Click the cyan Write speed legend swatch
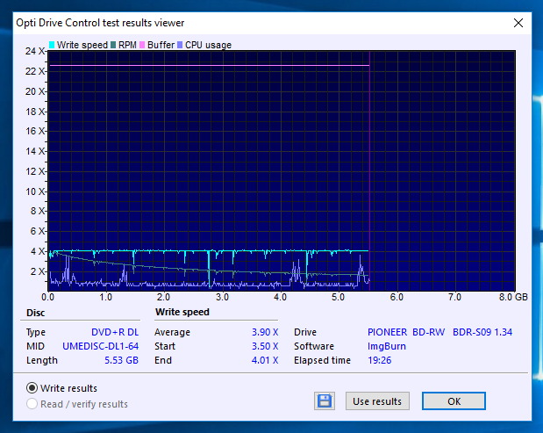This screenshot has height=433, width=543. point(52,45)
